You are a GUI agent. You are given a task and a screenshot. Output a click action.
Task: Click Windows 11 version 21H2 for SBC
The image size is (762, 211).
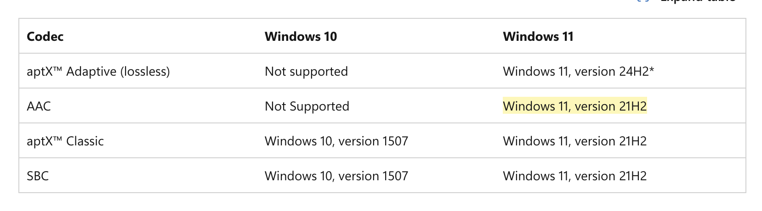tap(574, 176)
